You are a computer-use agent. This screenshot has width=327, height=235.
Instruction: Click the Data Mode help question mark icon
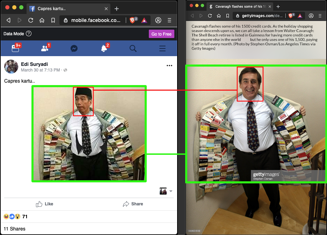pyautogui.click(x=29, y=34)
